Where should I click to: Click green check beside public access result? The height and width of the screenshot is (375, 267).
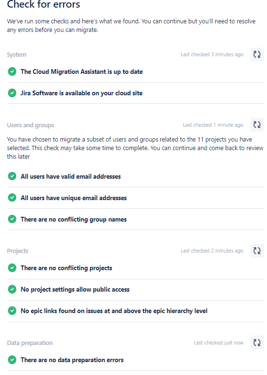pos(12,289)
